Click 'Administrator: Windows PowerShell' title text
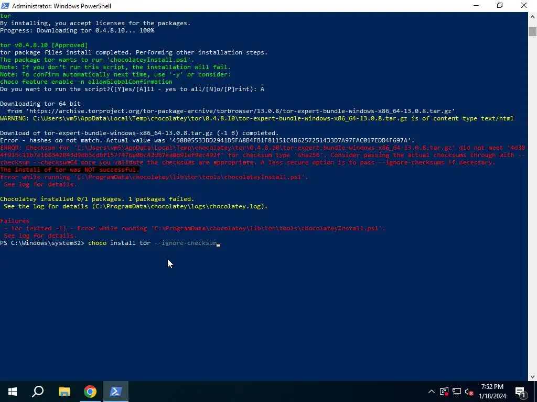537x402 pixels. 62,6
